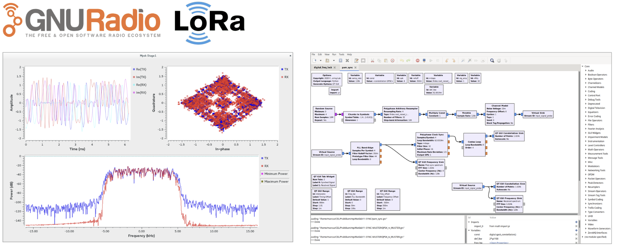Execute the flowgraph with the play icon

point(431,61)
